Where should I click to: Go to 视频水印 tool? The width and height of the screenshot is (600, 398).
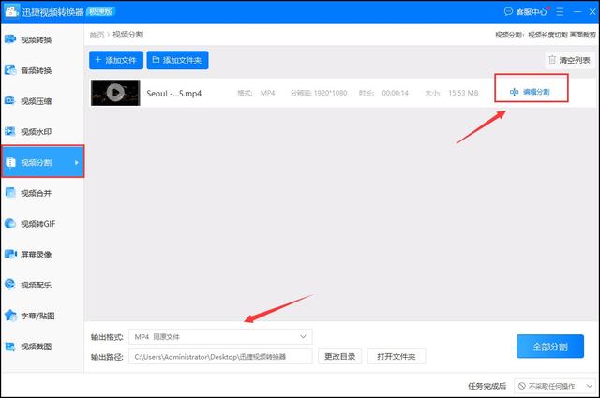tap(36, 132)
